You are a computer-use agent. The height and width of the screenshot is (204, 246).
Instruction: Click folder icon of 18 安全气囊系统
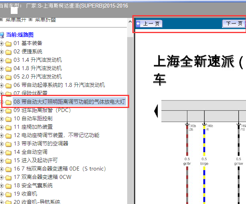(8, 186)
